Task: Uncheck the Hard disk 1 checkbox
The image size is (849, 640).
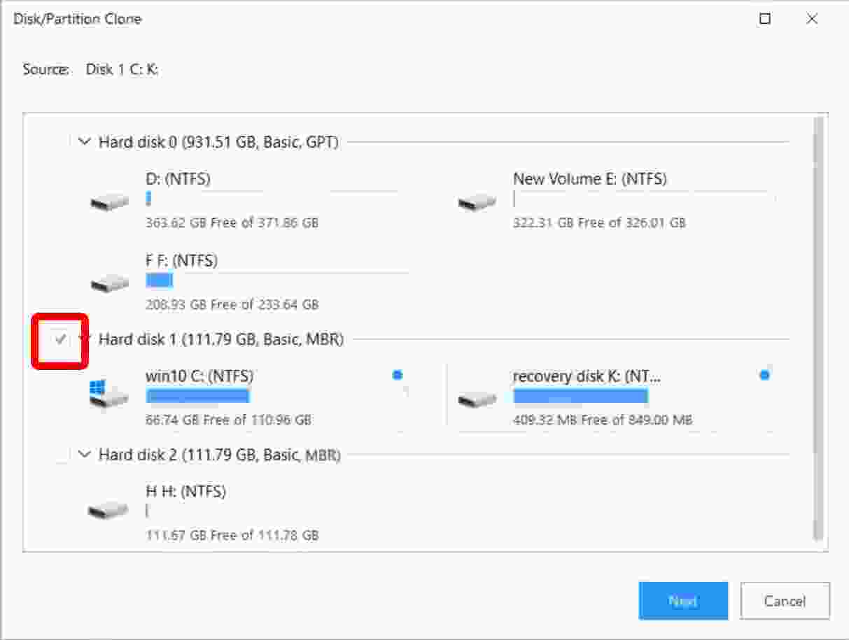Action: [x=61, y=340]
